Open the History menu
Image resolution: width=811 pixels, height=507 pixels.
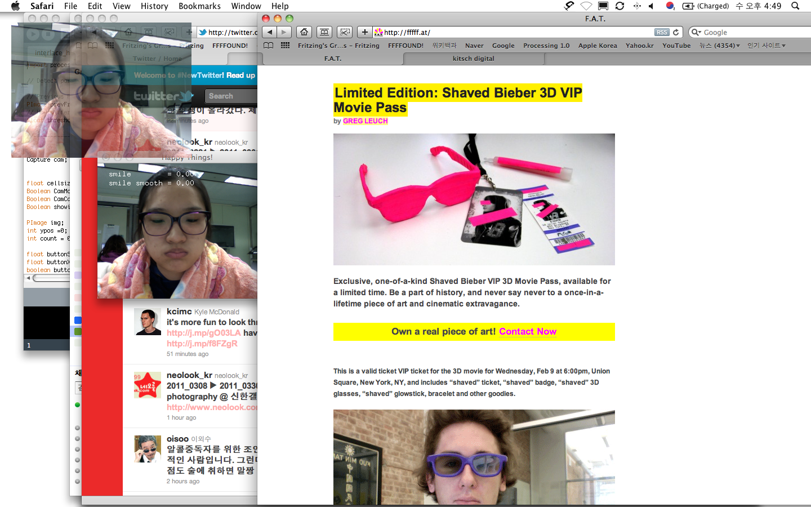[154, 6]
